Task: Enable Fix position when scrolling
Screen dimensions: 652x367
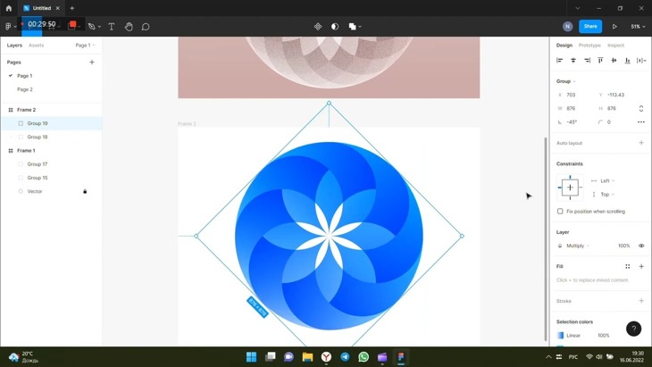Action: (560, 212)
